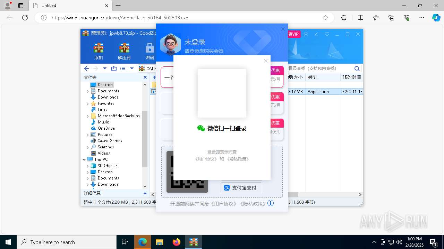
Task: Close the VIP purchase panel
Action: 283,29
